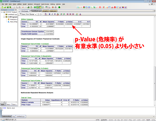Click the red line chart icon
Image resolution: width=156 pixels, height=121 pixels.
[97, 7]
